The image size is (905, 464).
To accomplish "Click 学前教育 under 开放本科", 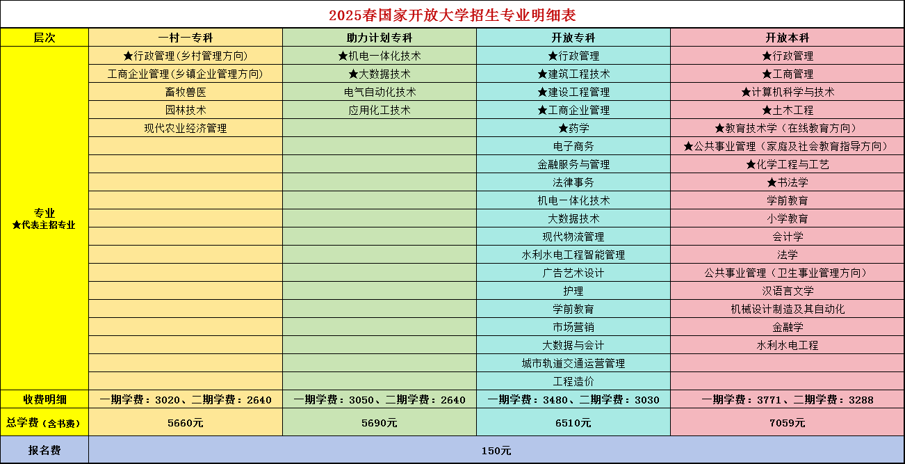I will (788, 200).
